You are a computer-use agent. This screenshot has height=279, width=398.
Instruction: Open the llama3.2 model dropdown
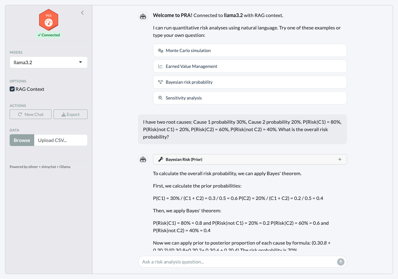point(49,62)
